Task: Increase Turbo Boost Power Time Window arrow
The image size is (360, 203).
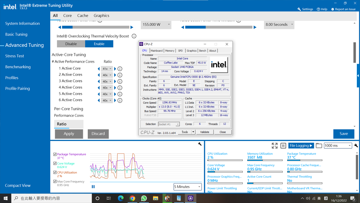Action: [x=255, y=27]
